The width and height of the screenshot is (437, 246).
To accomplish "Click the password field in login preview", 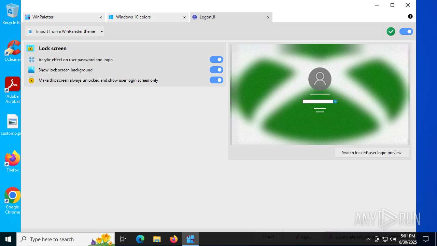I will click(x=318, y=101).
